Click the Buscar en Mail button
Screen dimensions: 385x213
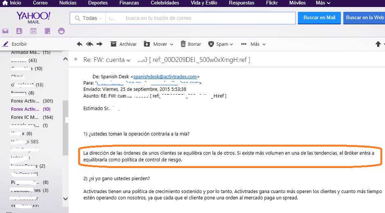tap(319, 18)
